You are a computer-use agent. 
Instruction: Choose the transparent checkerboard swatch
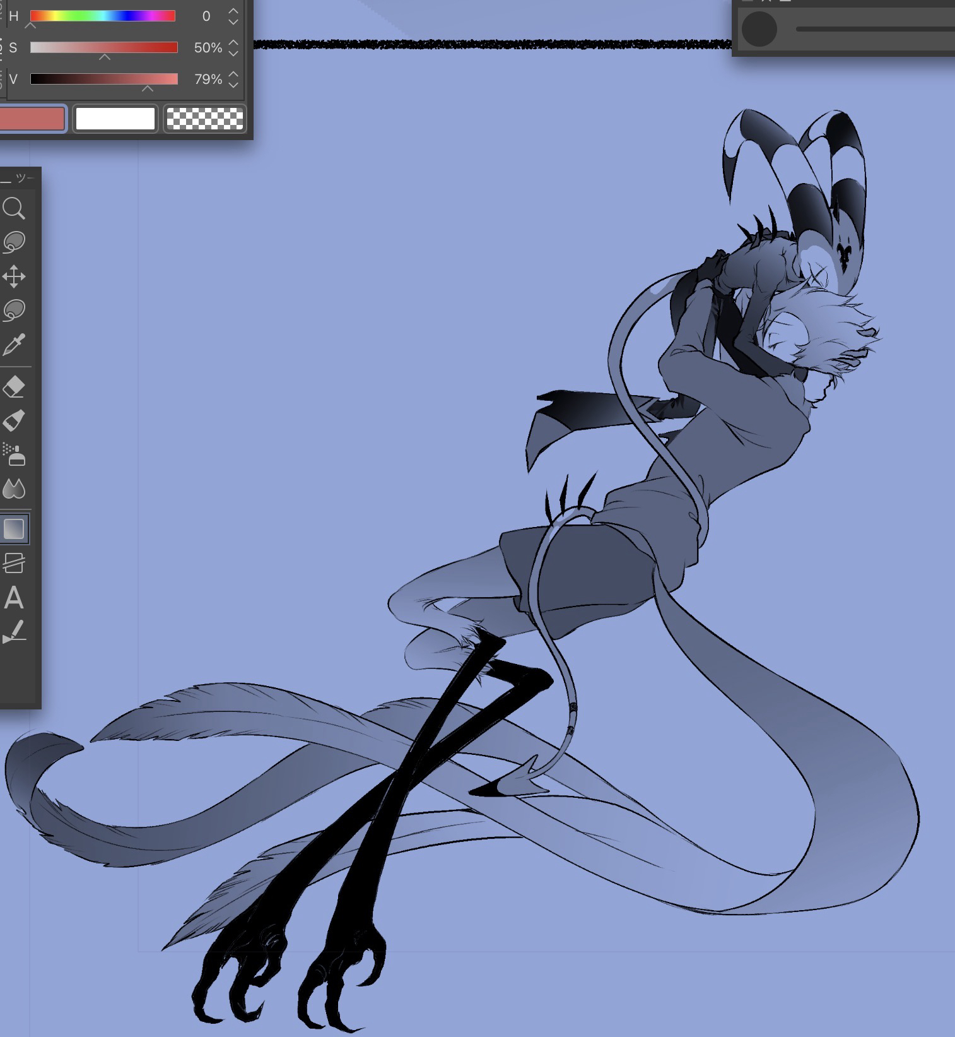click(204, 119)
